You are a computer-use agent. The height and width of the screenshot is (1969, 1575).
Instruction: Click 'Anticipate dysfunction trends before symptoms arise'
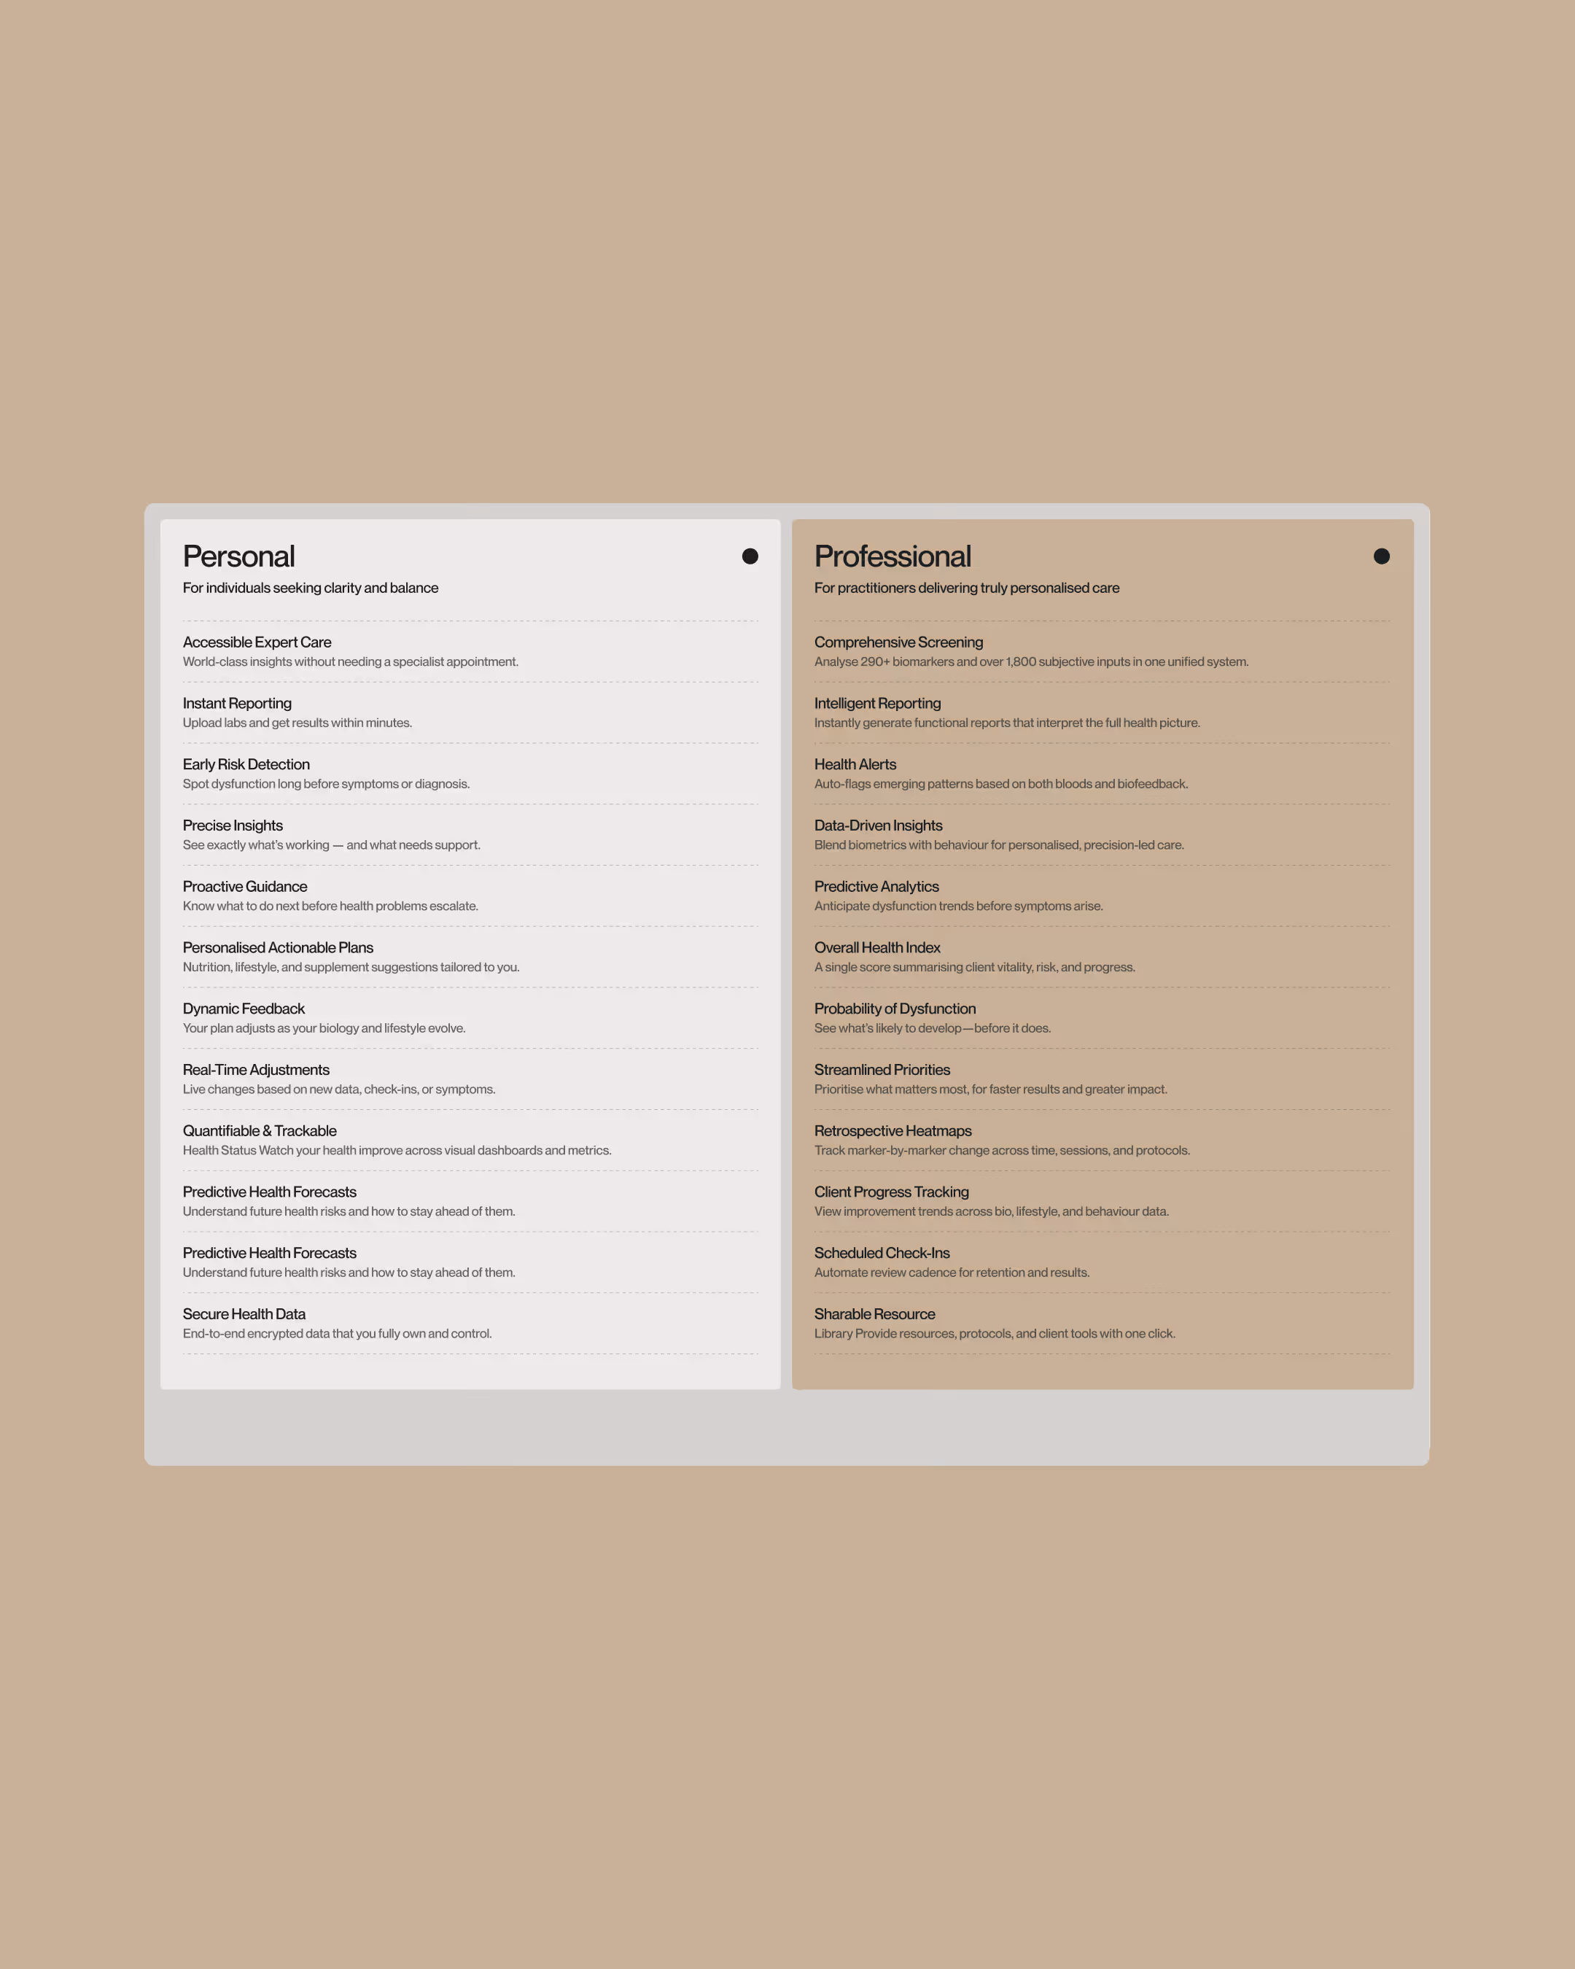pos(959,907)
